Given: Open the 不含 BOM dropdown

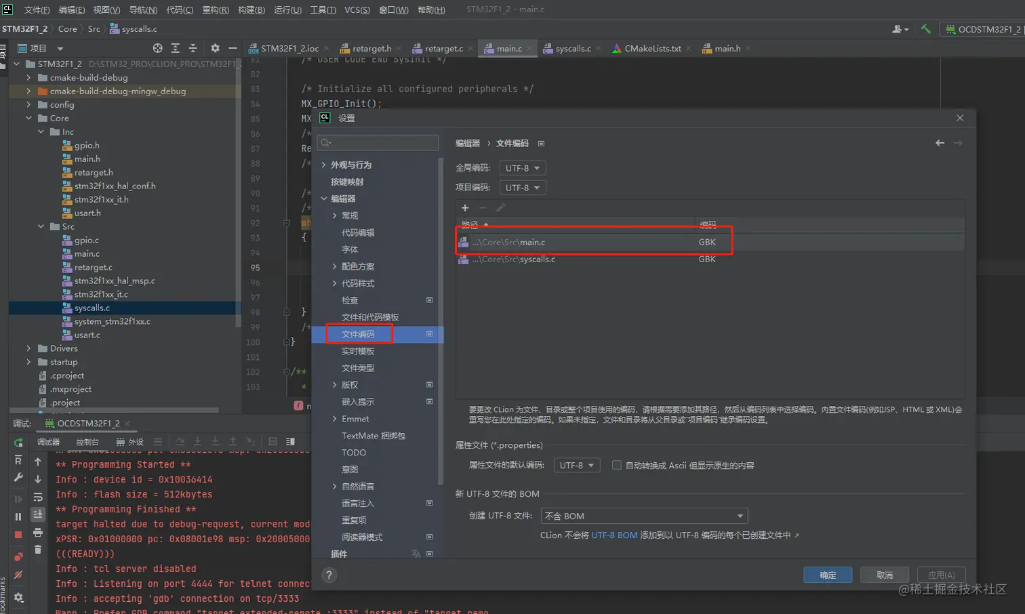Looking at the screenshot, I should 644,516.
